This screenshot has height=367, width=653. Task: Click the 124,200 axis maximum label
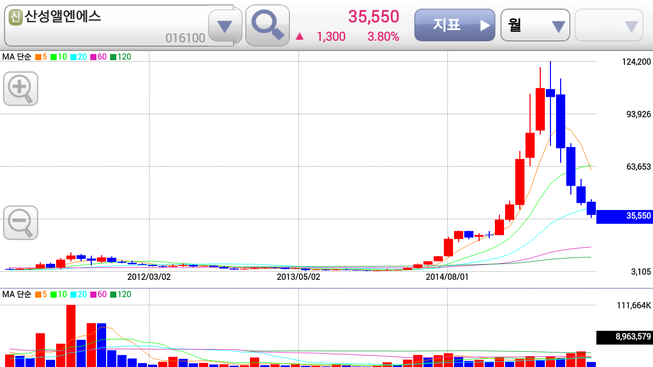coord(636,62)
